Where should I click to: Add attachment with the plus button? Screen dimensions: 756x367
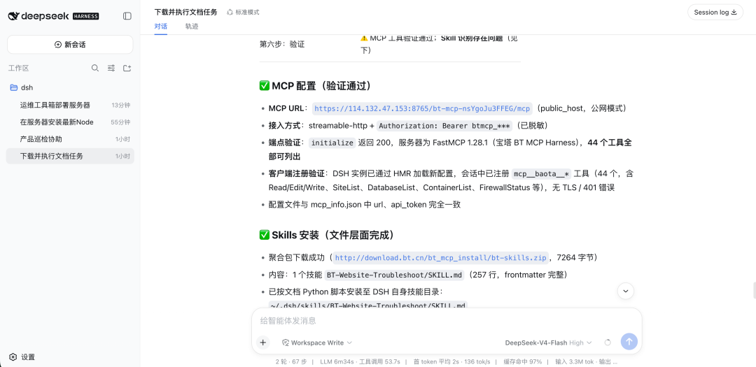(262, 343)
